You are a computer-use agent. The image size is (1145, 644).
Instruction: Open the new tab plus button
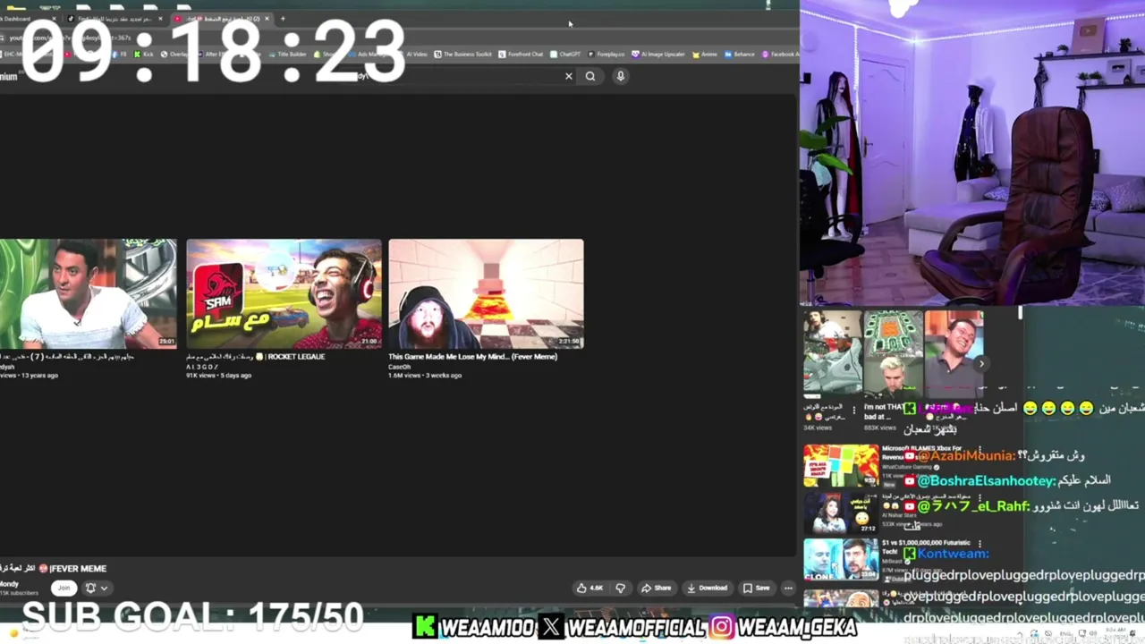pyautogui.click(x=283, y=19)
